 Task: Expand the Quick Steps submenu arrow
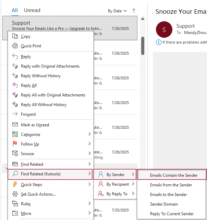pos(89,184)
